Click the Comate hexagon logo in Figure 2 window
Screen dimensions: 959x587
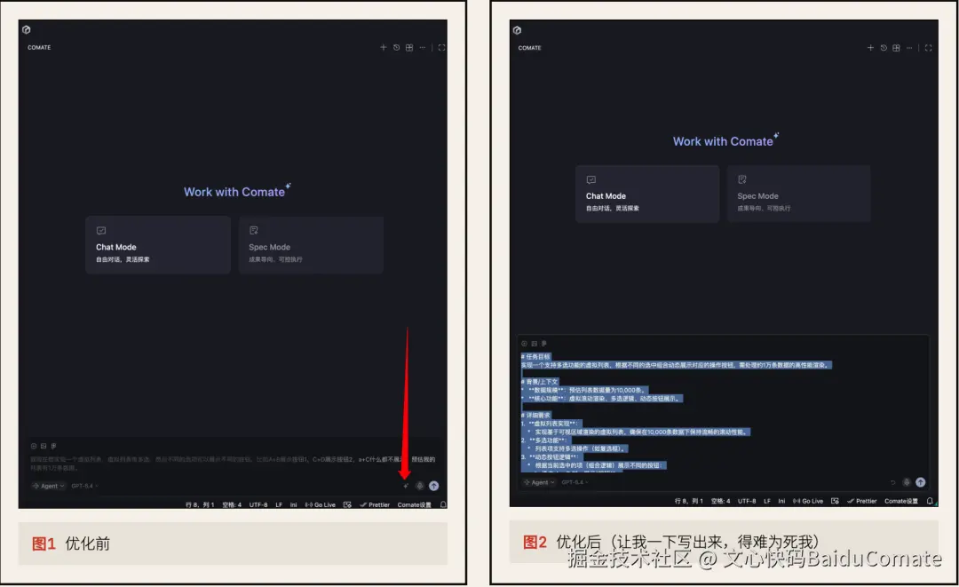[518, 30]
